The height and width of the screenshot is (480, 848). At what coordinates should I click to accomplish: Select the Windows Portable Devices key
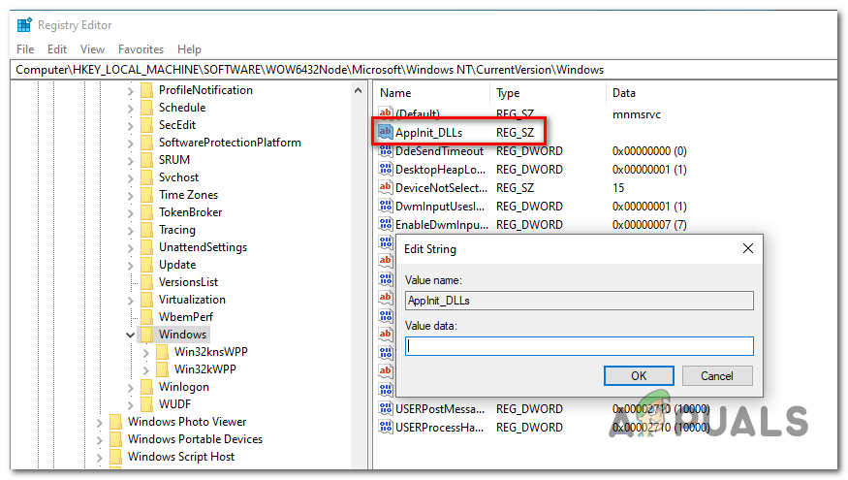click(195, 439)
